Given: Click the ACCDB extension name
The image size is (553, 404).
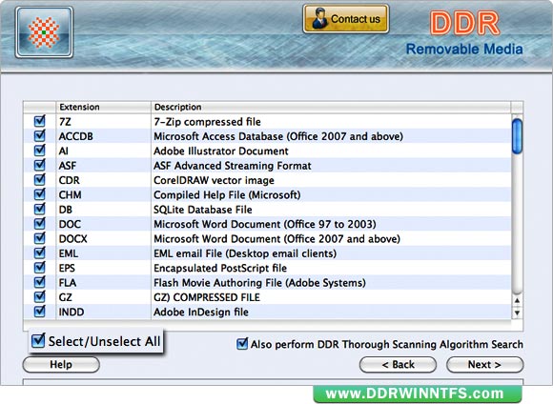Looking at the screenshot, I should (x=76, y=136).
